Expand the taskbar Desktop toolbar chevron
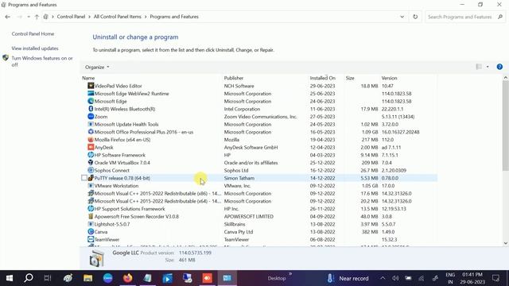The image size is (509, 286). [x=290, y=274]
